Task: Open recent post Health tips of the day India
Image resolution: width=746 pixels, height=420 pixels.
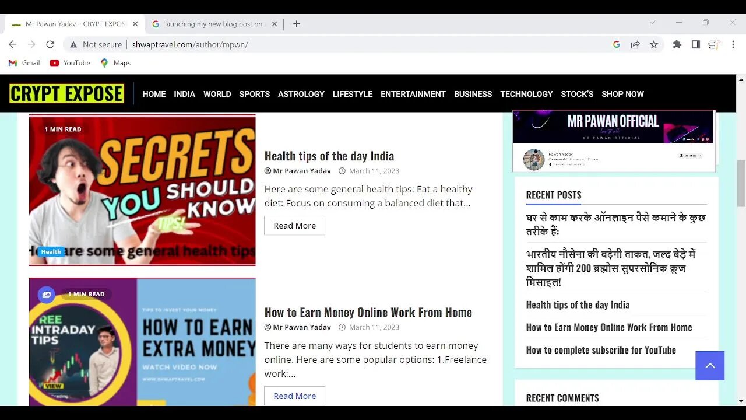Action: (578, 304)
